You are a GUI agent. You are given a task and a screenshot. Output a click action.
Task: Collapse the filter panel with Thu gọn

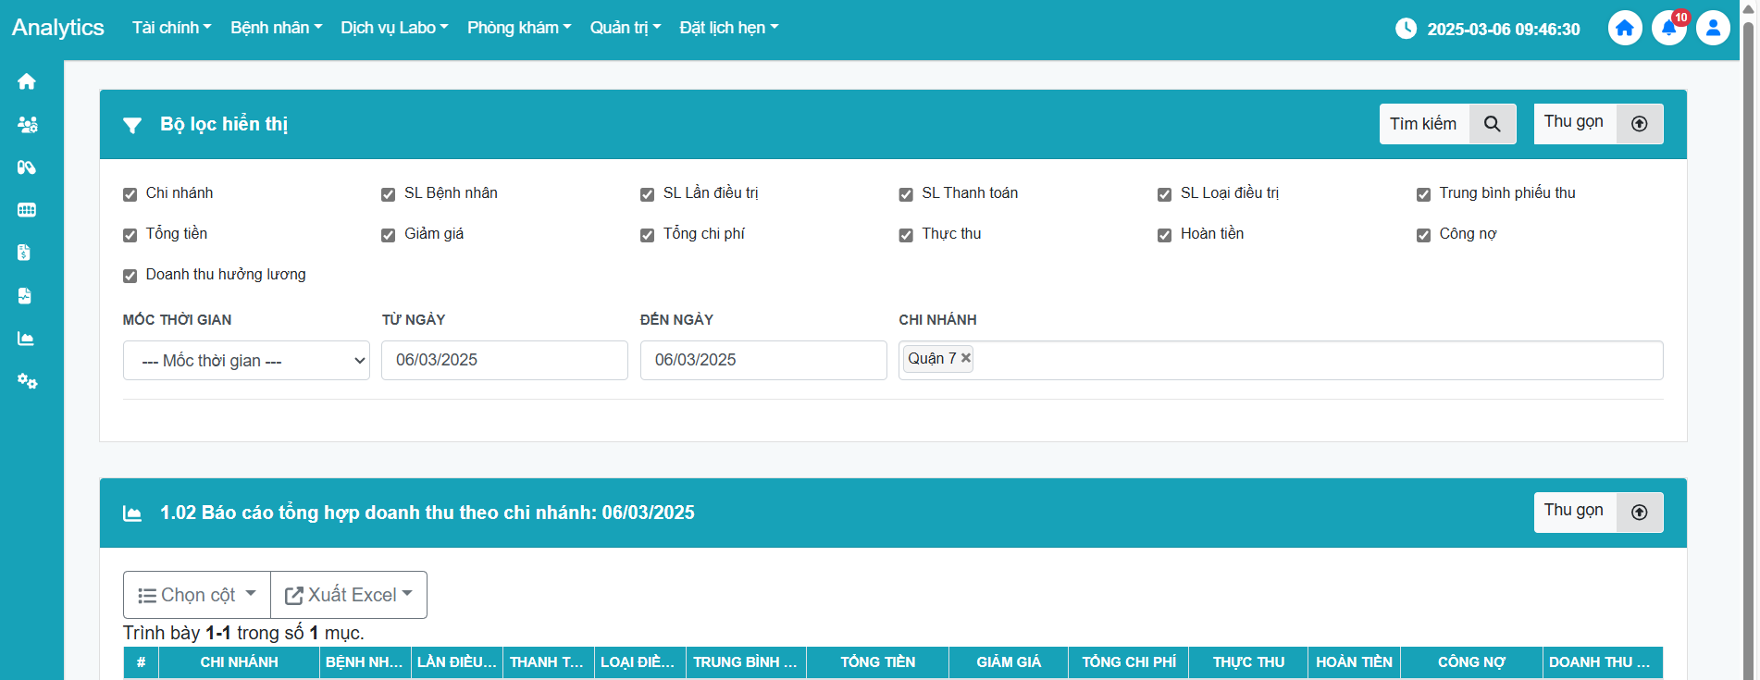coord(1598,124)
